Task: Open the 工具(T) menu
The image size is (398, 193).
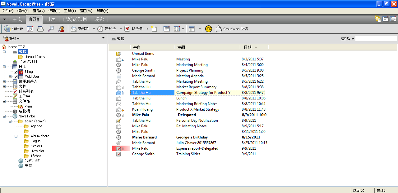Action: [70, 11]
